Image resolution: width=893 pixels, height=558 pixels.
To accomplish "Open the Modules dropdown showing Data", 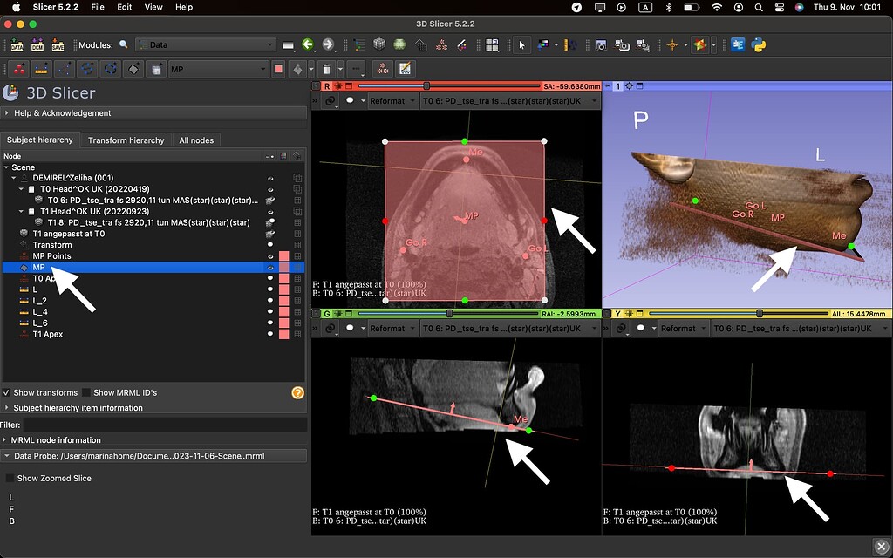I will pos(206,44).
